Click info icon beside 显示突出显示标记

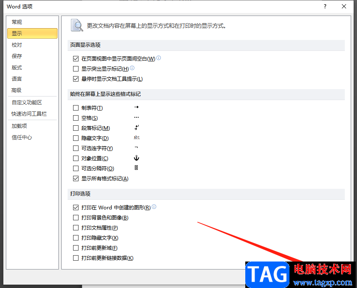[x=132, y=68]
